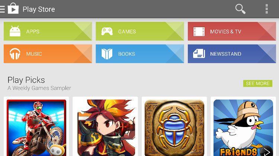Click the SEE MORE button
Image resolution: width=279 pixels, height=156 pixels.
pos(258,83)
